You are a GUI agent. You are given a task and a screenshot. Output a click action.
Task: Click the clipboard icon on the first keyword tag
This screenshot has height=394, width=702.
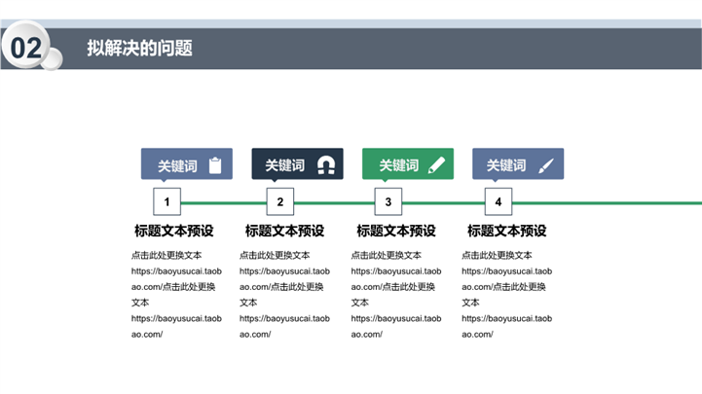(216, 165)
